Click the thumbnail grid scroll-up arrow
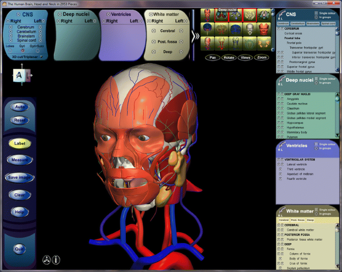The width and height of the screenshot is (342, 272). point(273,10)
